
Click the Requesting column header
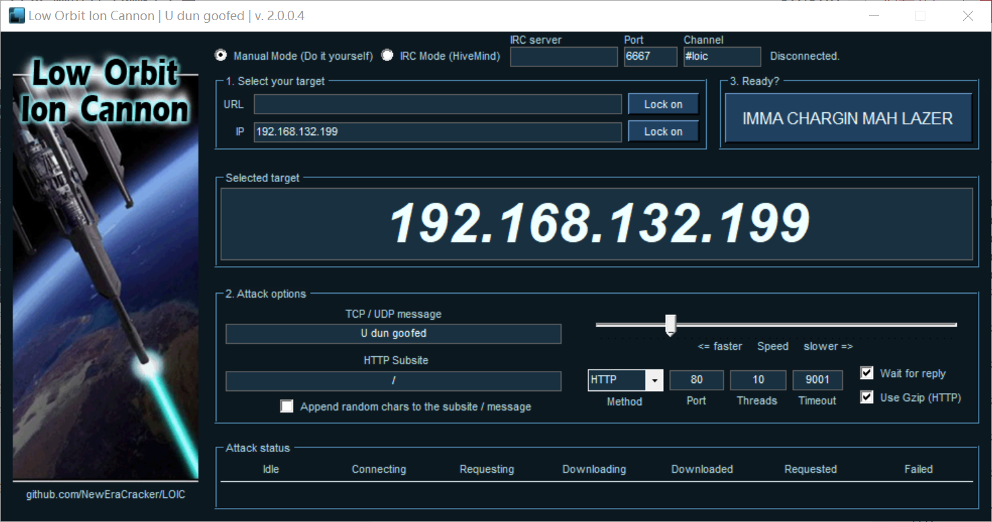tap(487, 469)
